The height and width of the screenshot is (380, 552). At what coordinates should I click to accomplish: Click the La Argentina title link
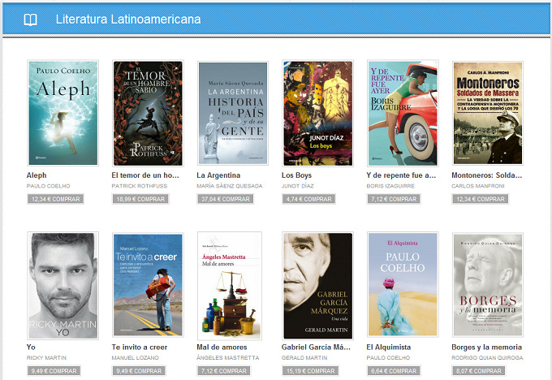pyautogui.click(x=218, y=175)
